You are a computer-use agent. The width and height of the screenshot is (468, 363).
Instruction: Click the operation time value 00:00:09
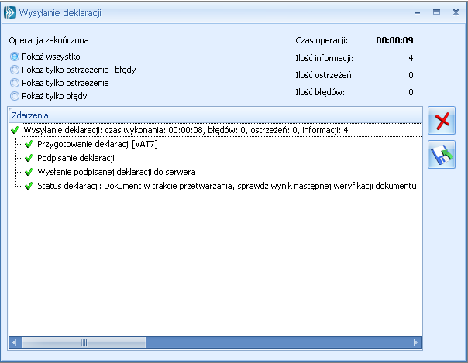click(394, 40)
